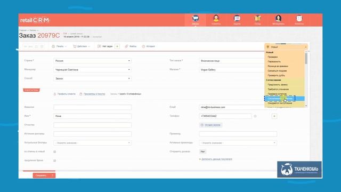Focus the Промокод input field
Screen dimensions: 341x192
pyautogui.click(x=238, y=134)
